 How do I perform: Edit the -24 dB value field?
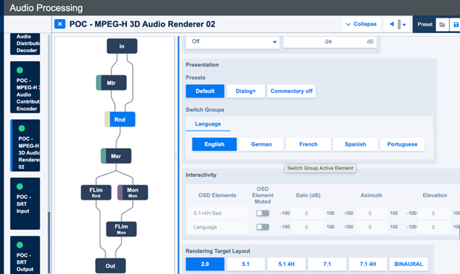click(330, 41)
